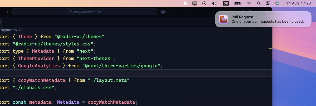Click the date and time Fri 1 Aug 17:23
This screenshot has width=316, height=106.
298,3
